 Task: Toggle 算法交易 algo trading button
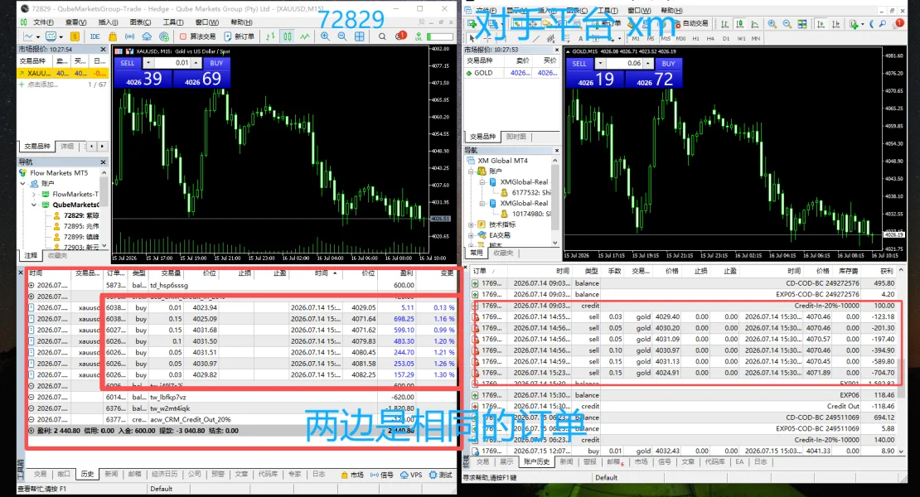click(x=196, y=36)
